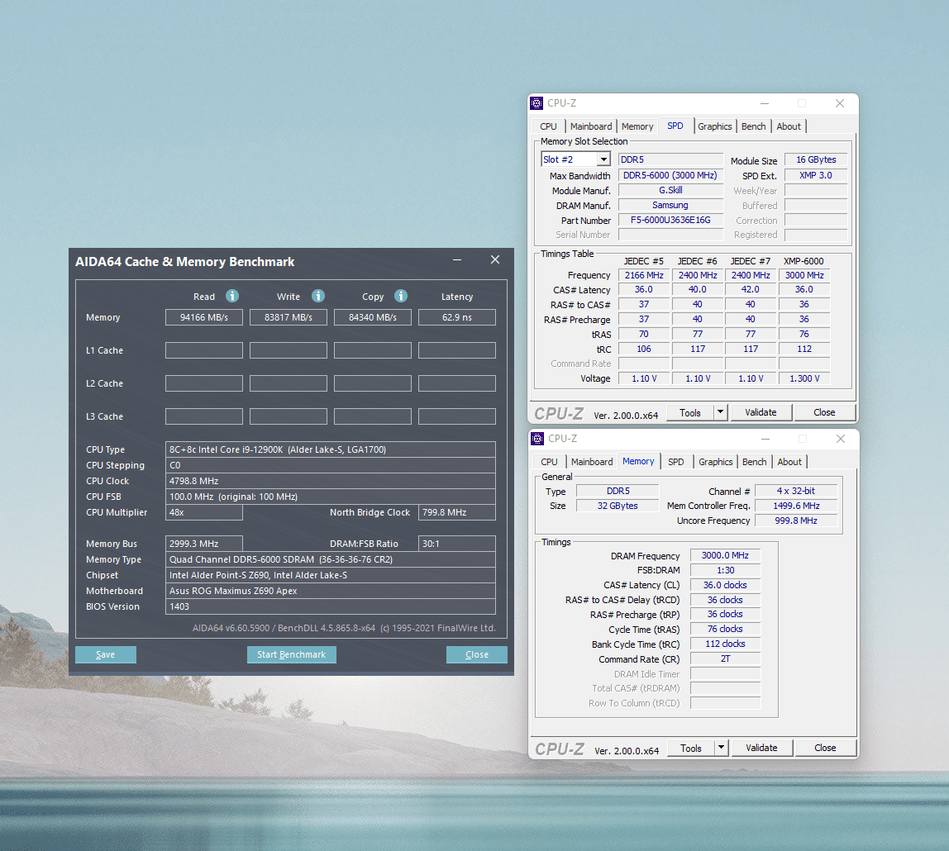This screenshot has width=949, height=851.
Task: Click Uncore Frequency value 999.8 MHz
Action: [x=797, y=521]
